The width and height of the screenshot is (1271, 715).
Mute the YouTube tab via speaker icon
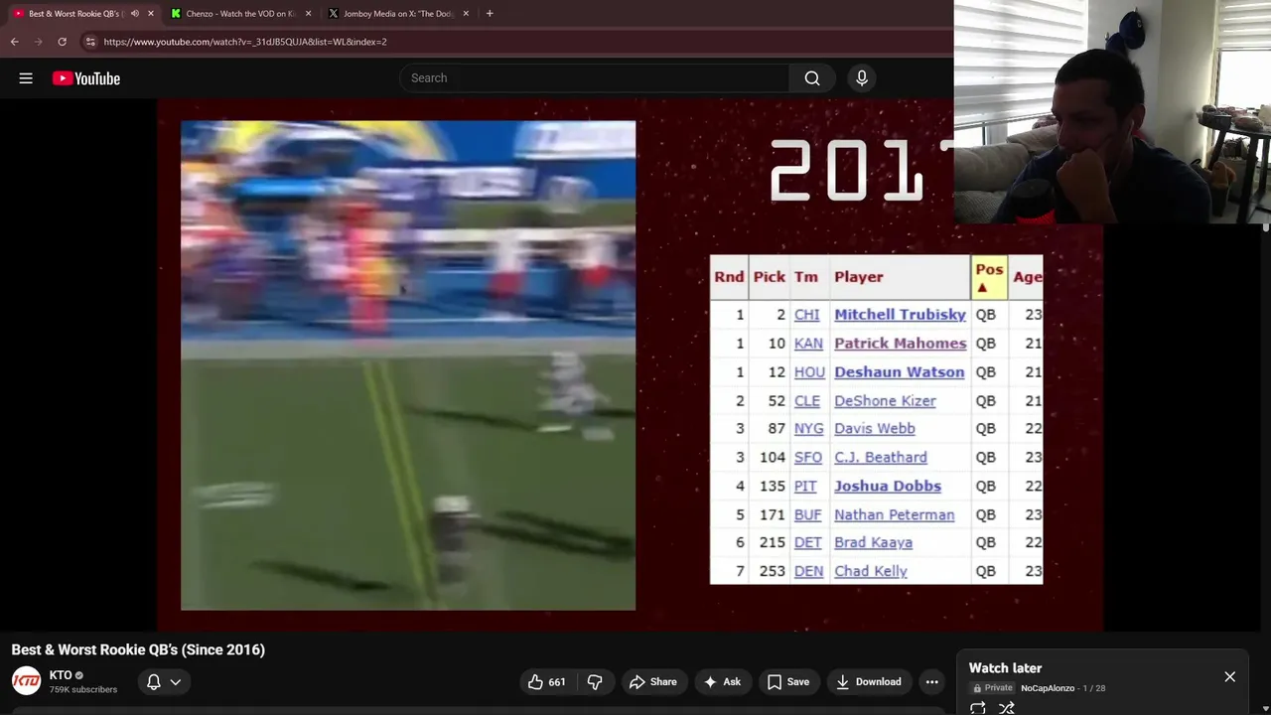tap(135, 14)
